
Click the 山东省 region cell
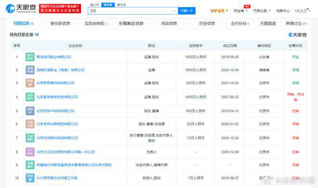[x=264, y=57]
